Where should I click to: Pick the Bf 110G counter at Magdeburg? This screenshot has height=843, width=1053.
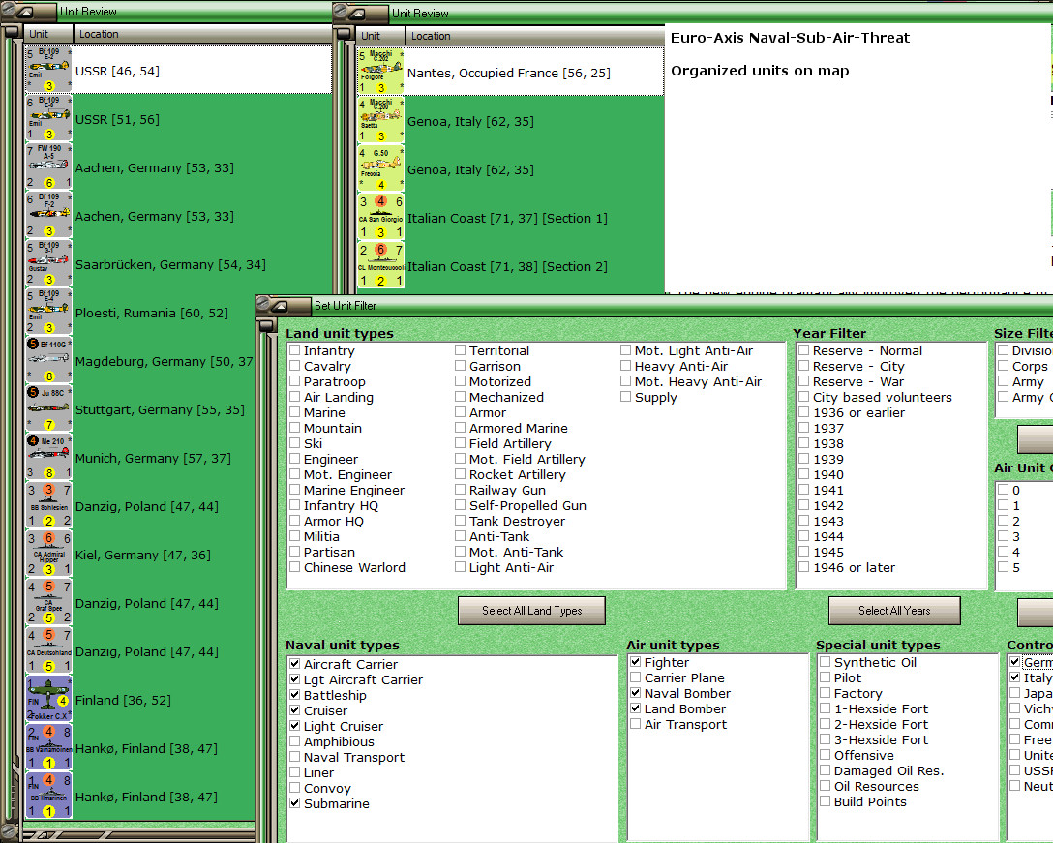(48, 361)
